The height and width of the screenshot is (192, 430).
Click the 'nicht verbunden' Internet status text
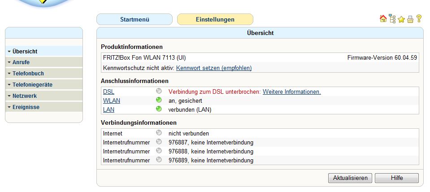point(189,134)
